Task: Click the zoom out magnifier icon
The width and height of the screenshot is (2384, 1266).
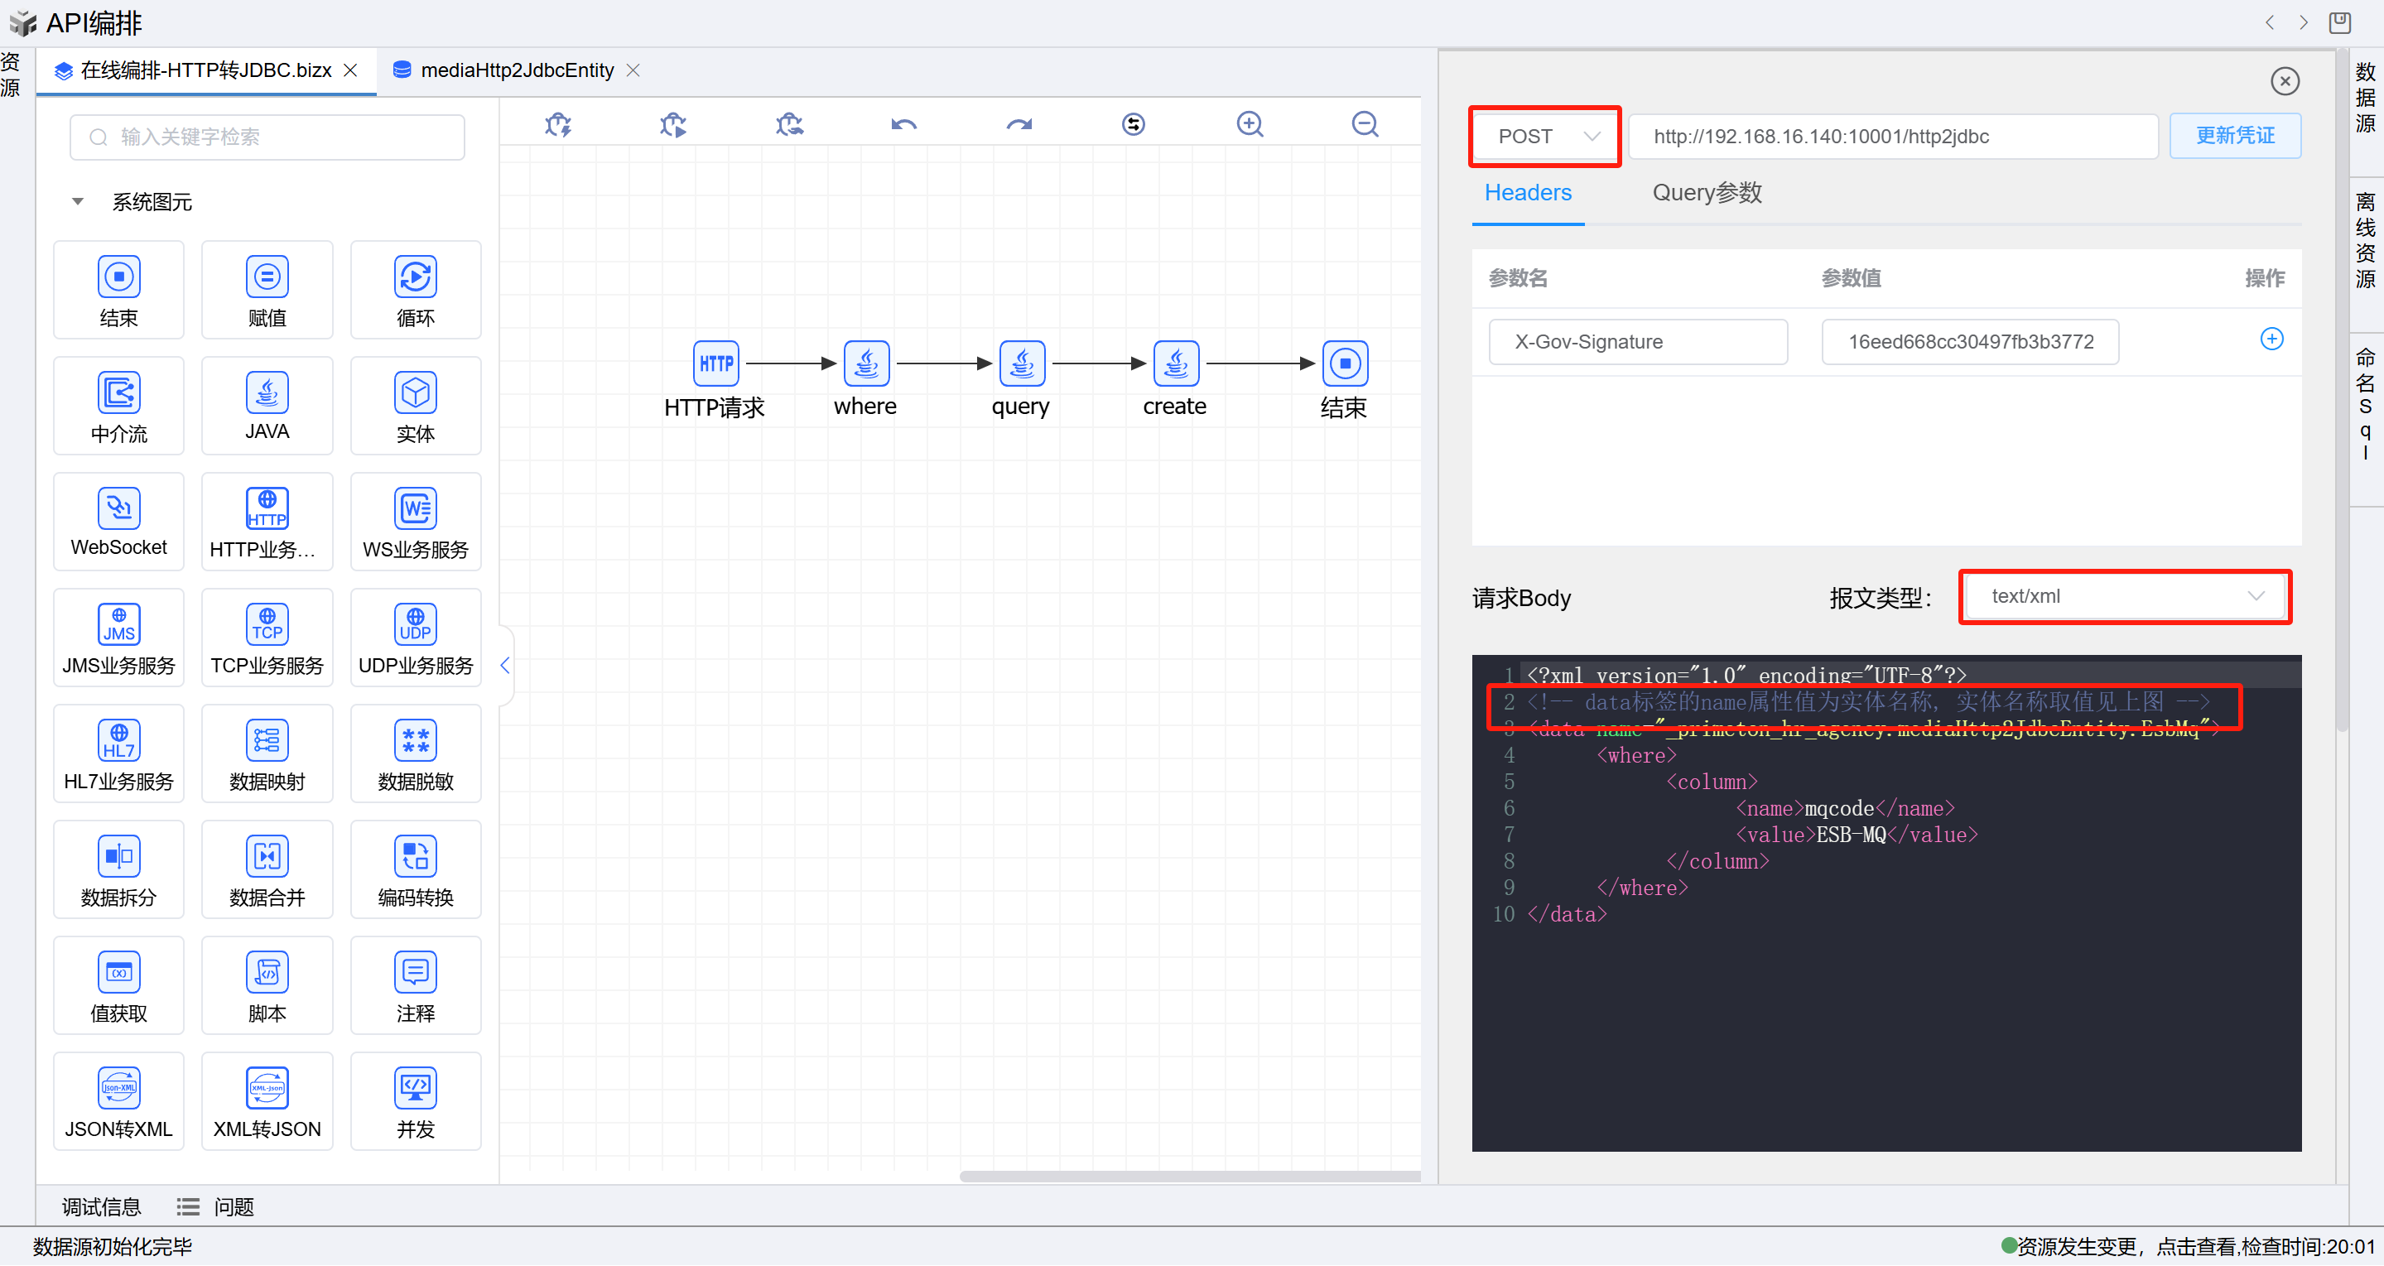Action: pos(1364,124)
